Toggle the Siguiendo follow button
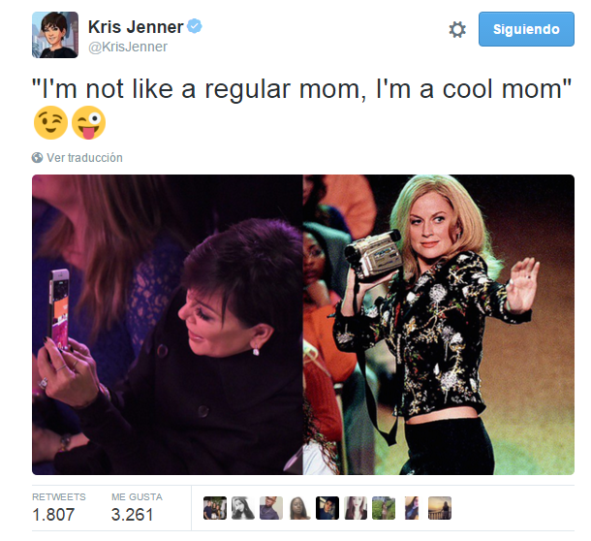This screenshot has height=541, width=591. point(526,29)
